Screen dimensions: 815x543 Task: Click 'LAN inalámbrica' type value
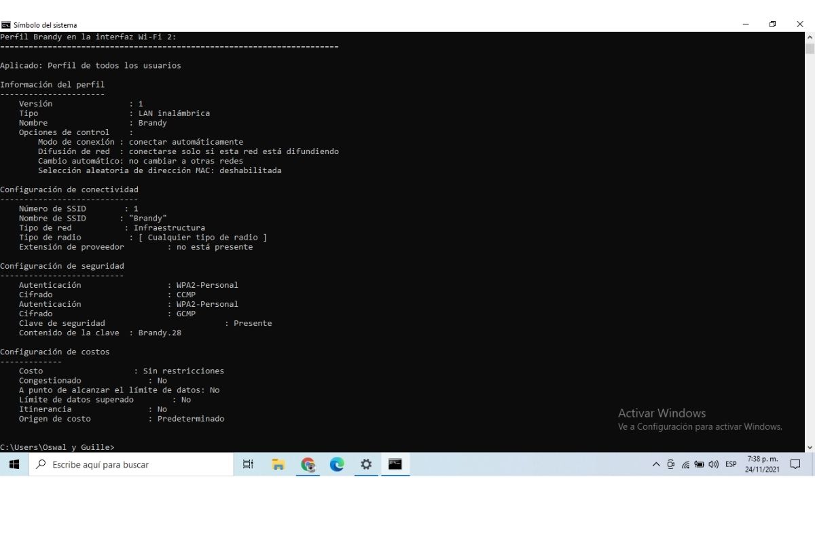tap(174, 113)
